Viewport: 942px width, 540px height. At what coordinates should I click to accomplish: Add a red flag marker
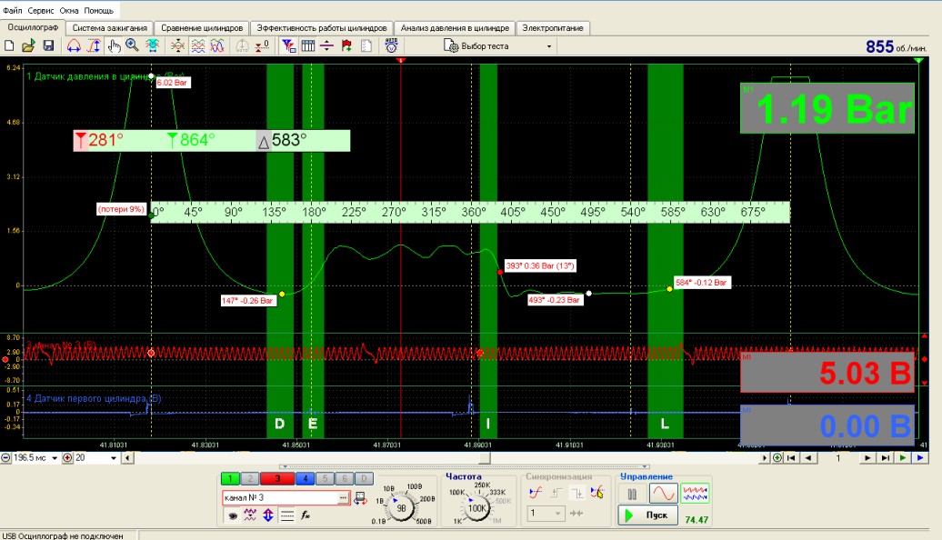(x=346, y=45)
